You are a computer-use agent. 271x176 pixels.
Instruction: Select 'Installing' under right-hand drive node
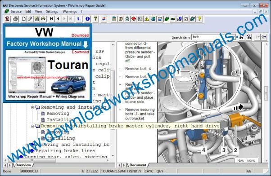tap(61, 138)
